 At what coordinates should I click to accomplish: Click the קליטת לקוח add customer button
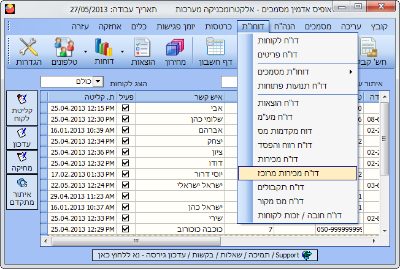coord(22,108)
